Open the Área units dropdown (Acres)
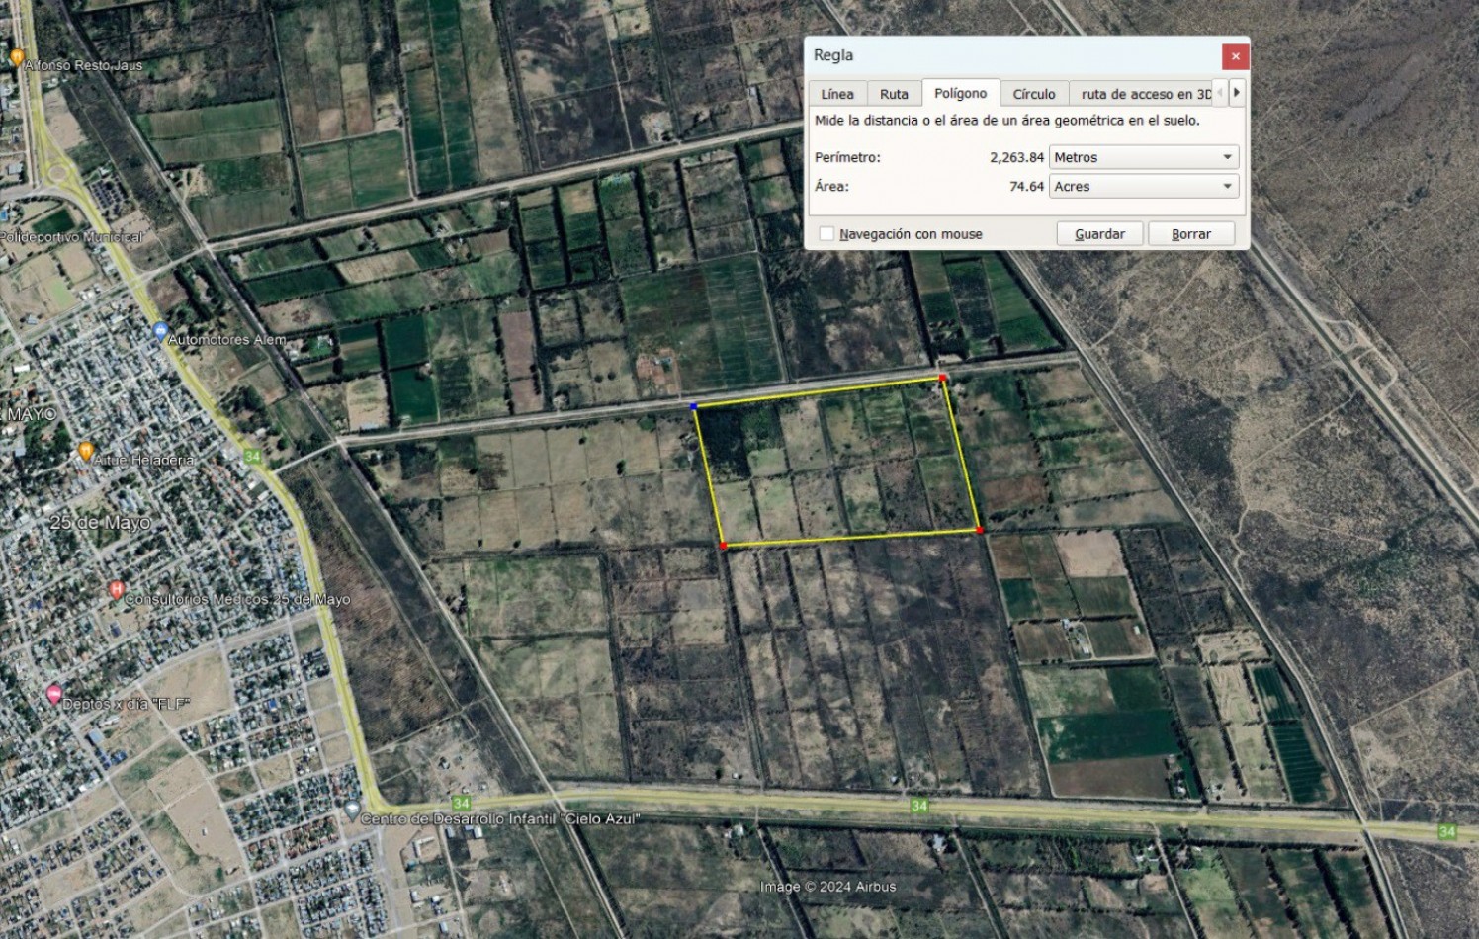 (x=1143, y=186)
